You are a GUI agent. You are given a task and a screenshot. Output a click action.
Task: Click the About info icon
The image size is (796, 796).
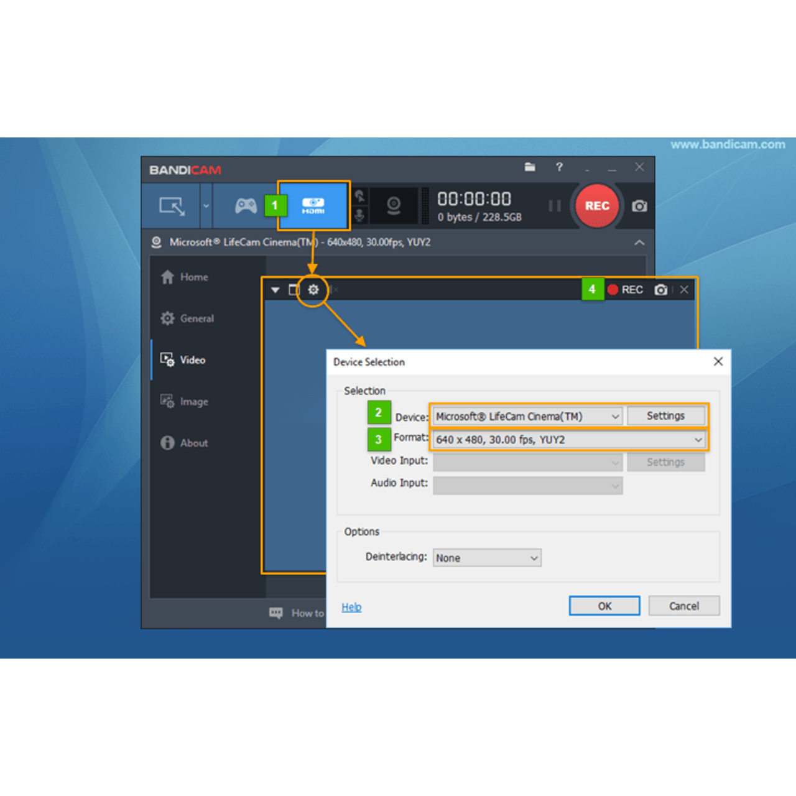(167, 443)
